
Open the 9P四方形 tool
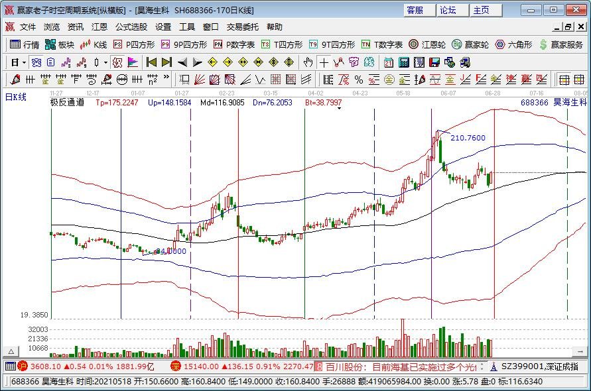[184, 45]
